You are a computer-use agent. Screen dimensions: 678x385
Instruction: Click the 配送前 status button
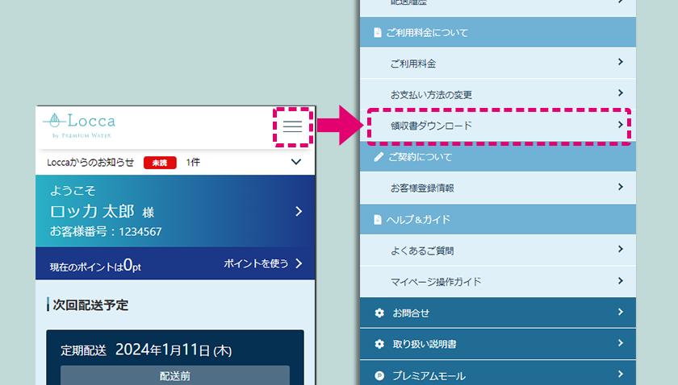[174, 375]
